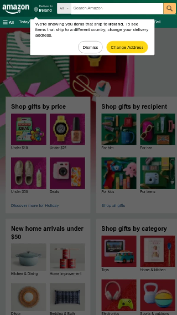
Task: Expand the All search category dropdown
Action: [64, 9]
